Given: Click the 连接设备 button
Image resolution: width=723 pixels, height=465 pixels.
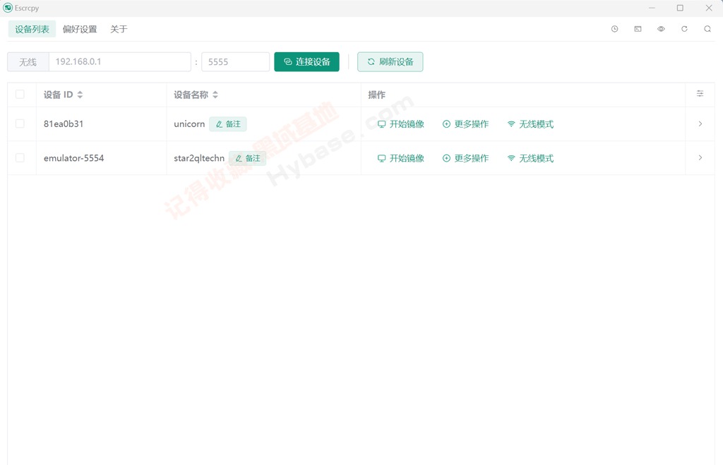Looking at the screenshot, I should [x=306, y=61].
